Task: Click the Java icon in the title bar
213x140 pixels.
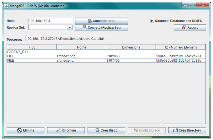Action: [x=6, y=6]
